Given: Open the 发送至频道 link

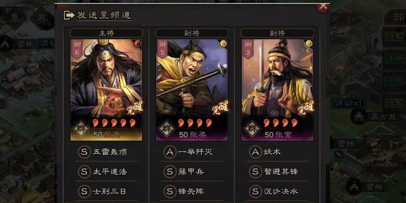Looking at the screenshot, I should [104, 15].
